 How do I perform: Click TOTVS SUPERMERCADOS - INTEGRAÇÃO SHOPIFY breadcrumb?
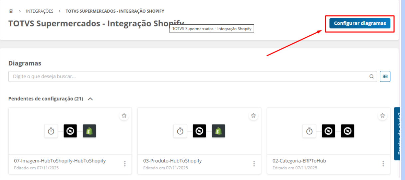point(115,11)
